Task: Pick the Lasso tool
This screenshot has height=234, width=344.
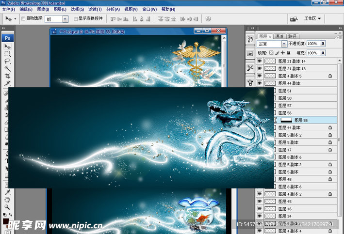Action: click(7, 62)
